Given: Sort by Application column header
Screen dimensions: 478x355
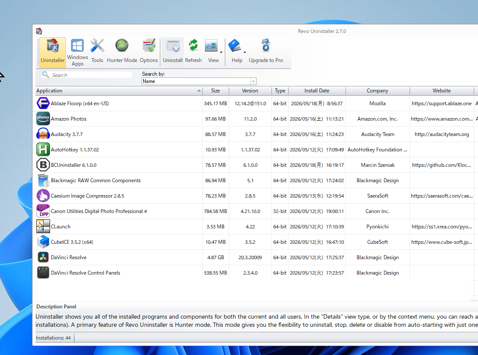Looking at the screenshot, I should click(x=119, y=91).
